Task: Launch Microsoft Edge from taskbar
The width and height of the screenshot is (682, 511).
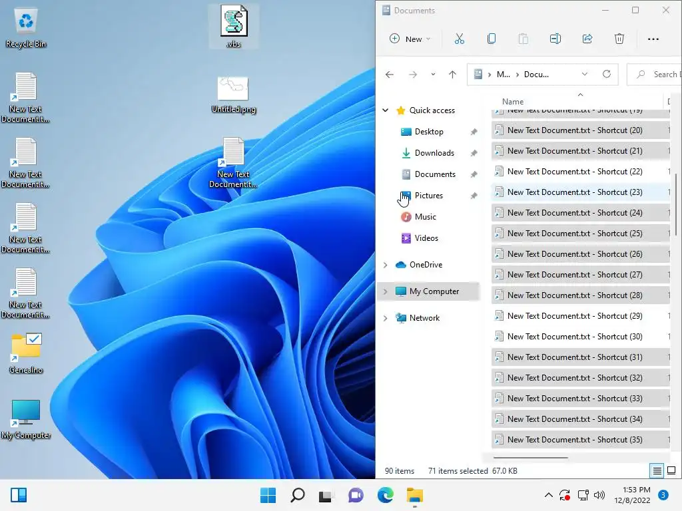Action: pos(386,495)
